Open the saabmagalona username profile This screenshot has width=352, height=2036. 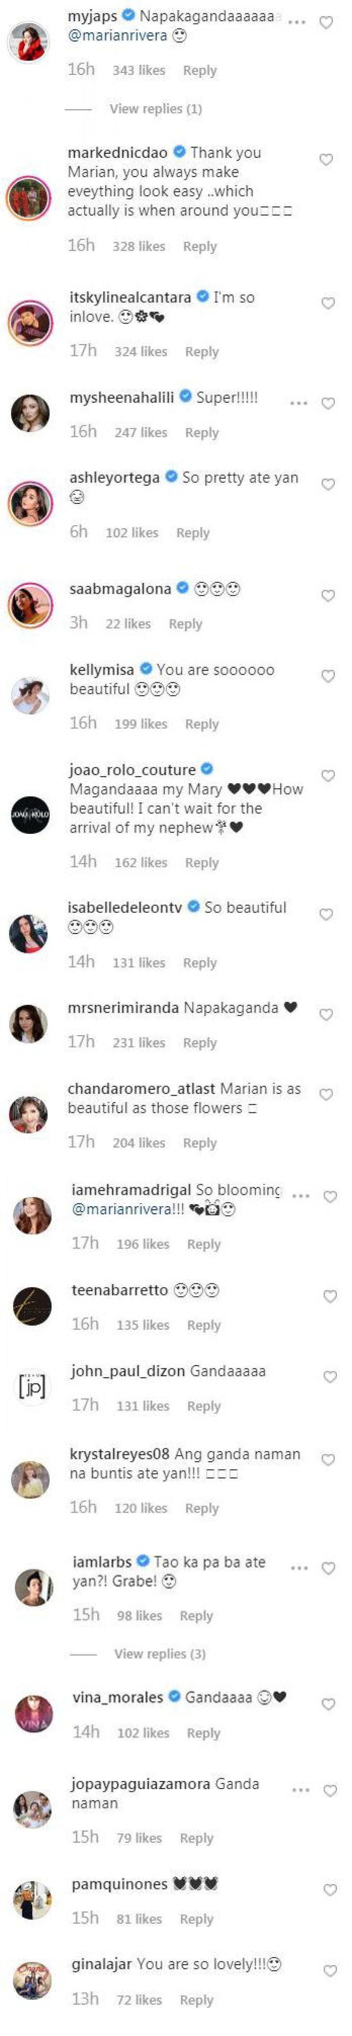pos(120,588)
